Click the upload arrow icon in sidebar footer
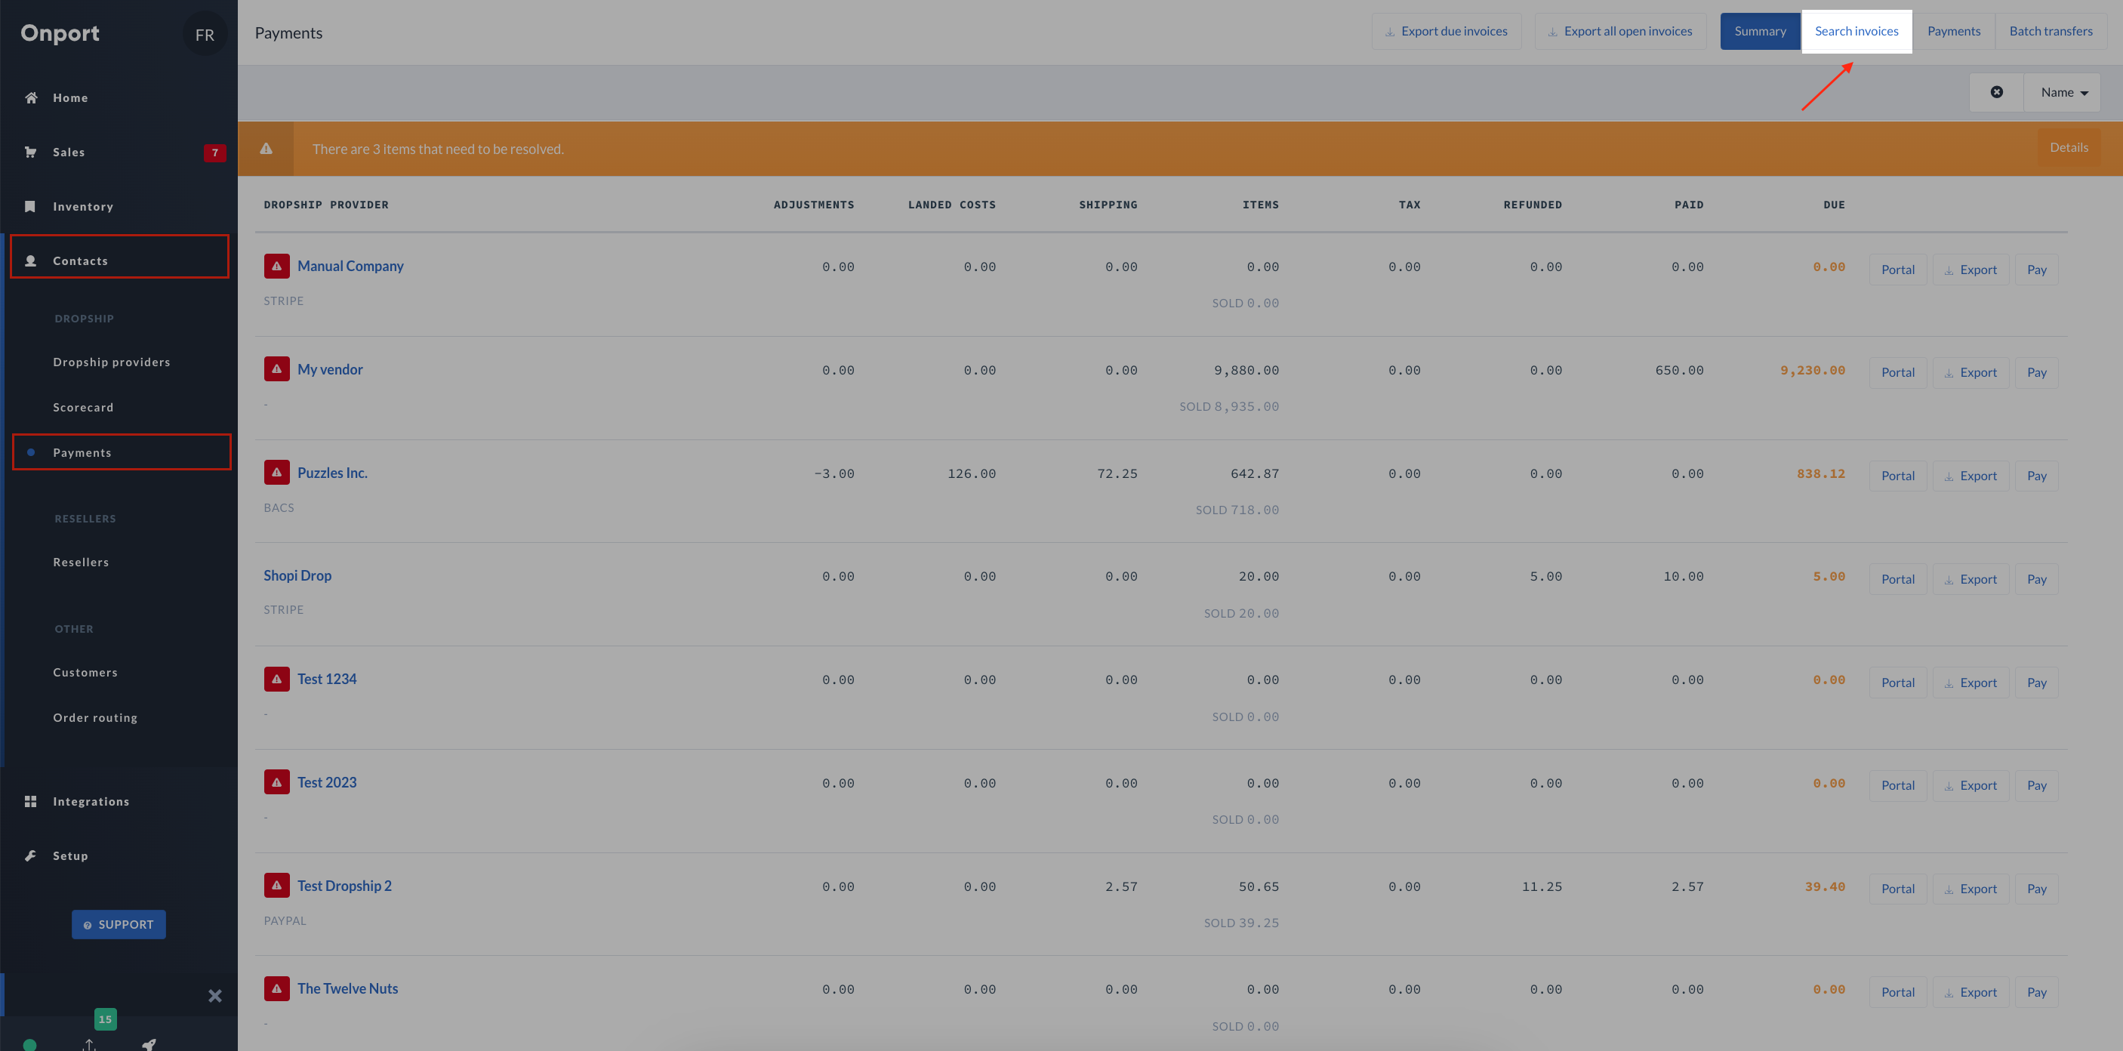The width and height of the screenshot is (2123, 1051). pos(89,1044)
